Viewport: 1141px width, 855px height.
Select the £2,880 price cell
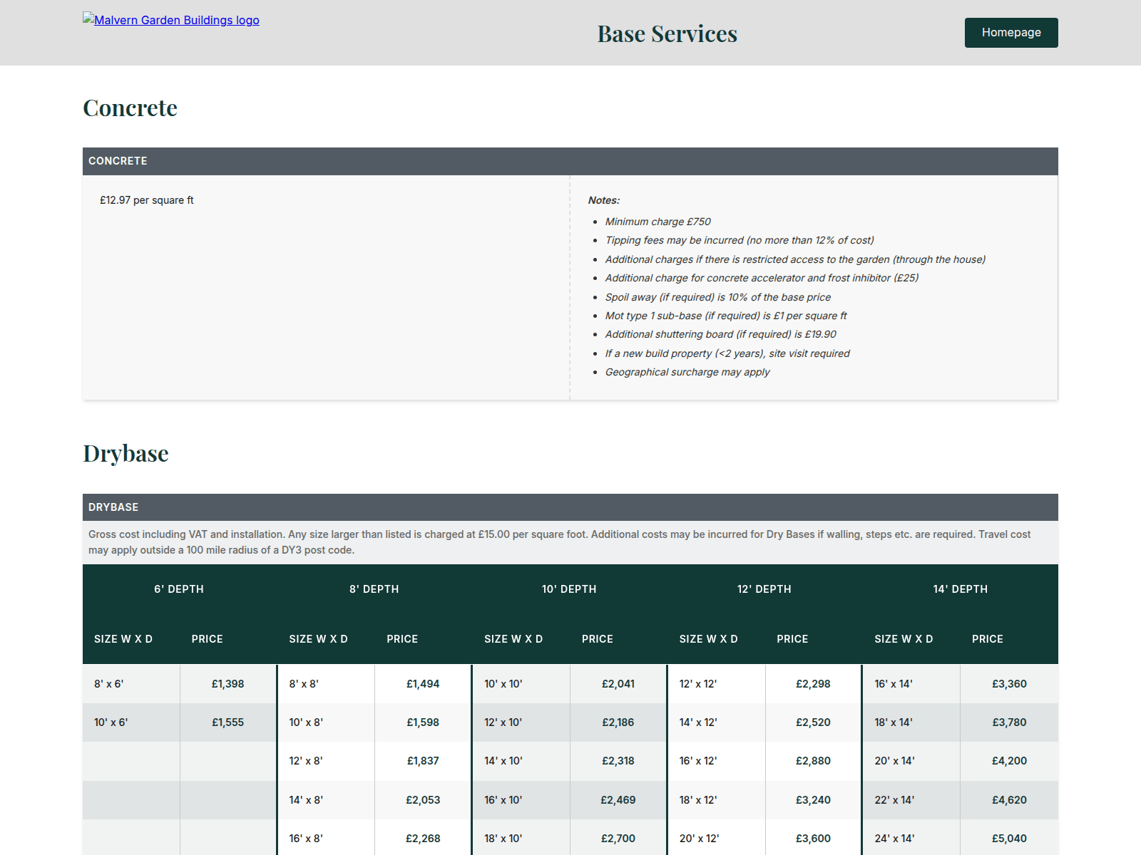pyautogui.click(x=814, y=761)
